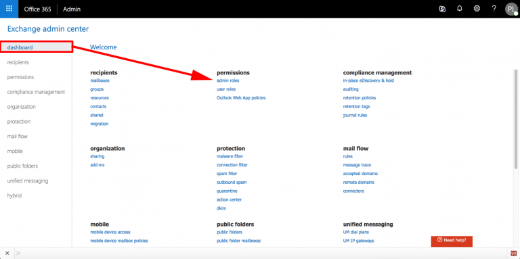Image resolution: width=520 pixels, height=259 pixels.
Task: Open the connection filter link
Action: click(232, 165)
